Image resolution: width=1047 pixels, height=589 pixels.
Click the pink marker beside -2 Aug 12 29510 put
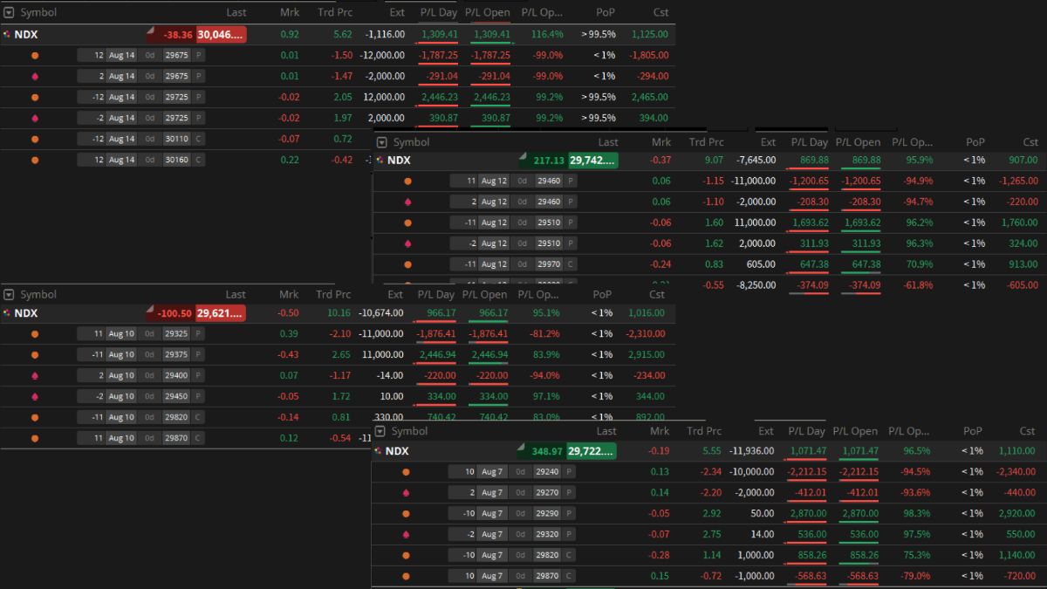coord(407,243)
